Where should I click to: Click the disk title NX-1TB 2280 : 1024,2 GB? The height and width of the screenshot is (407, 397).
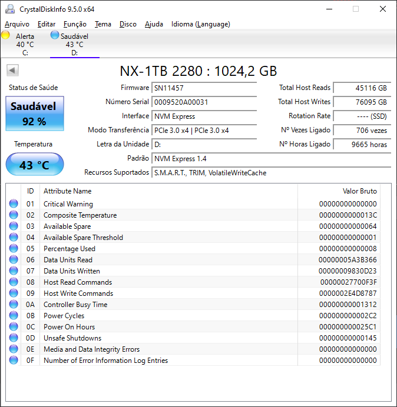coord(198,71)
